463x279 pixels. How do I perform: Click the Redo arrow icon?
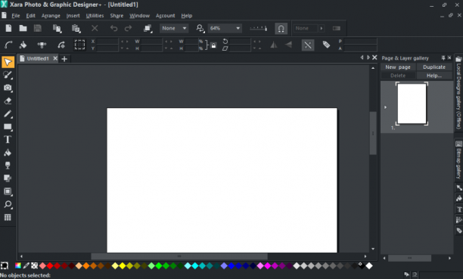pos(128,28)
